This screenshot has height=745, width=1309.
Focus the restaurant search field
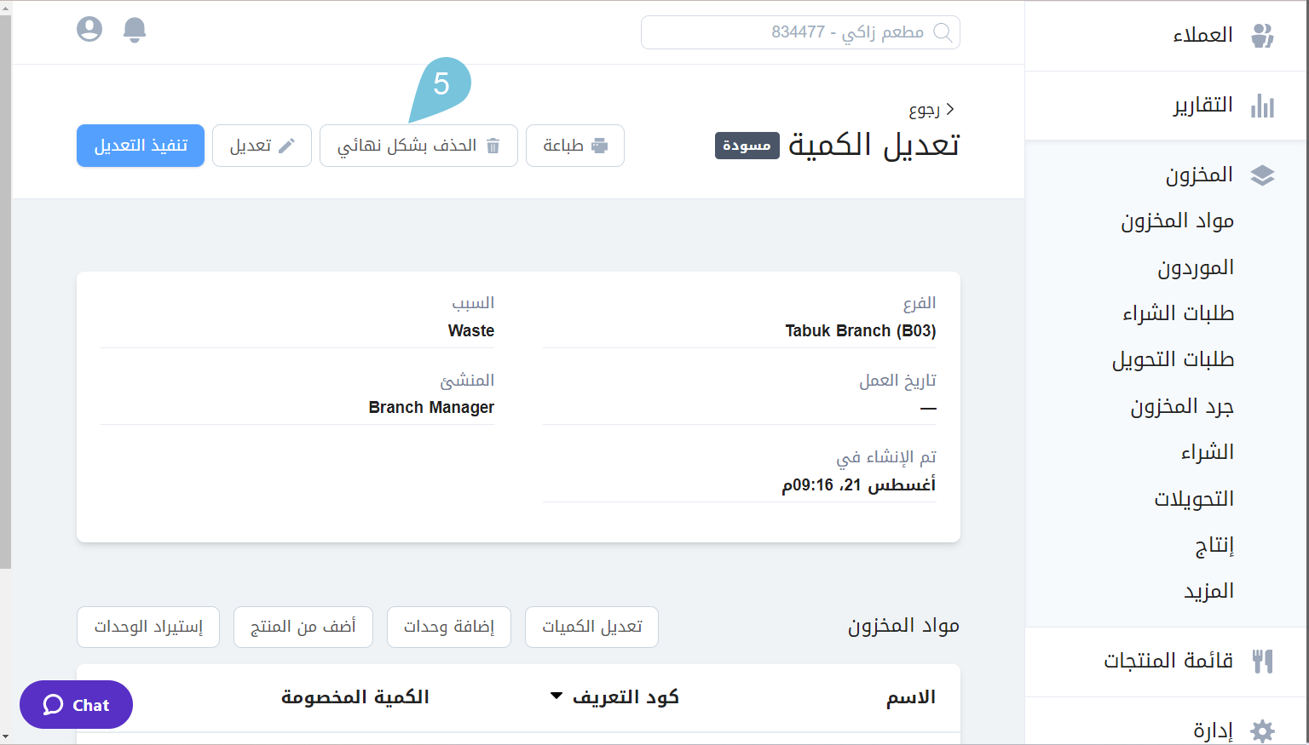(800, 32)
